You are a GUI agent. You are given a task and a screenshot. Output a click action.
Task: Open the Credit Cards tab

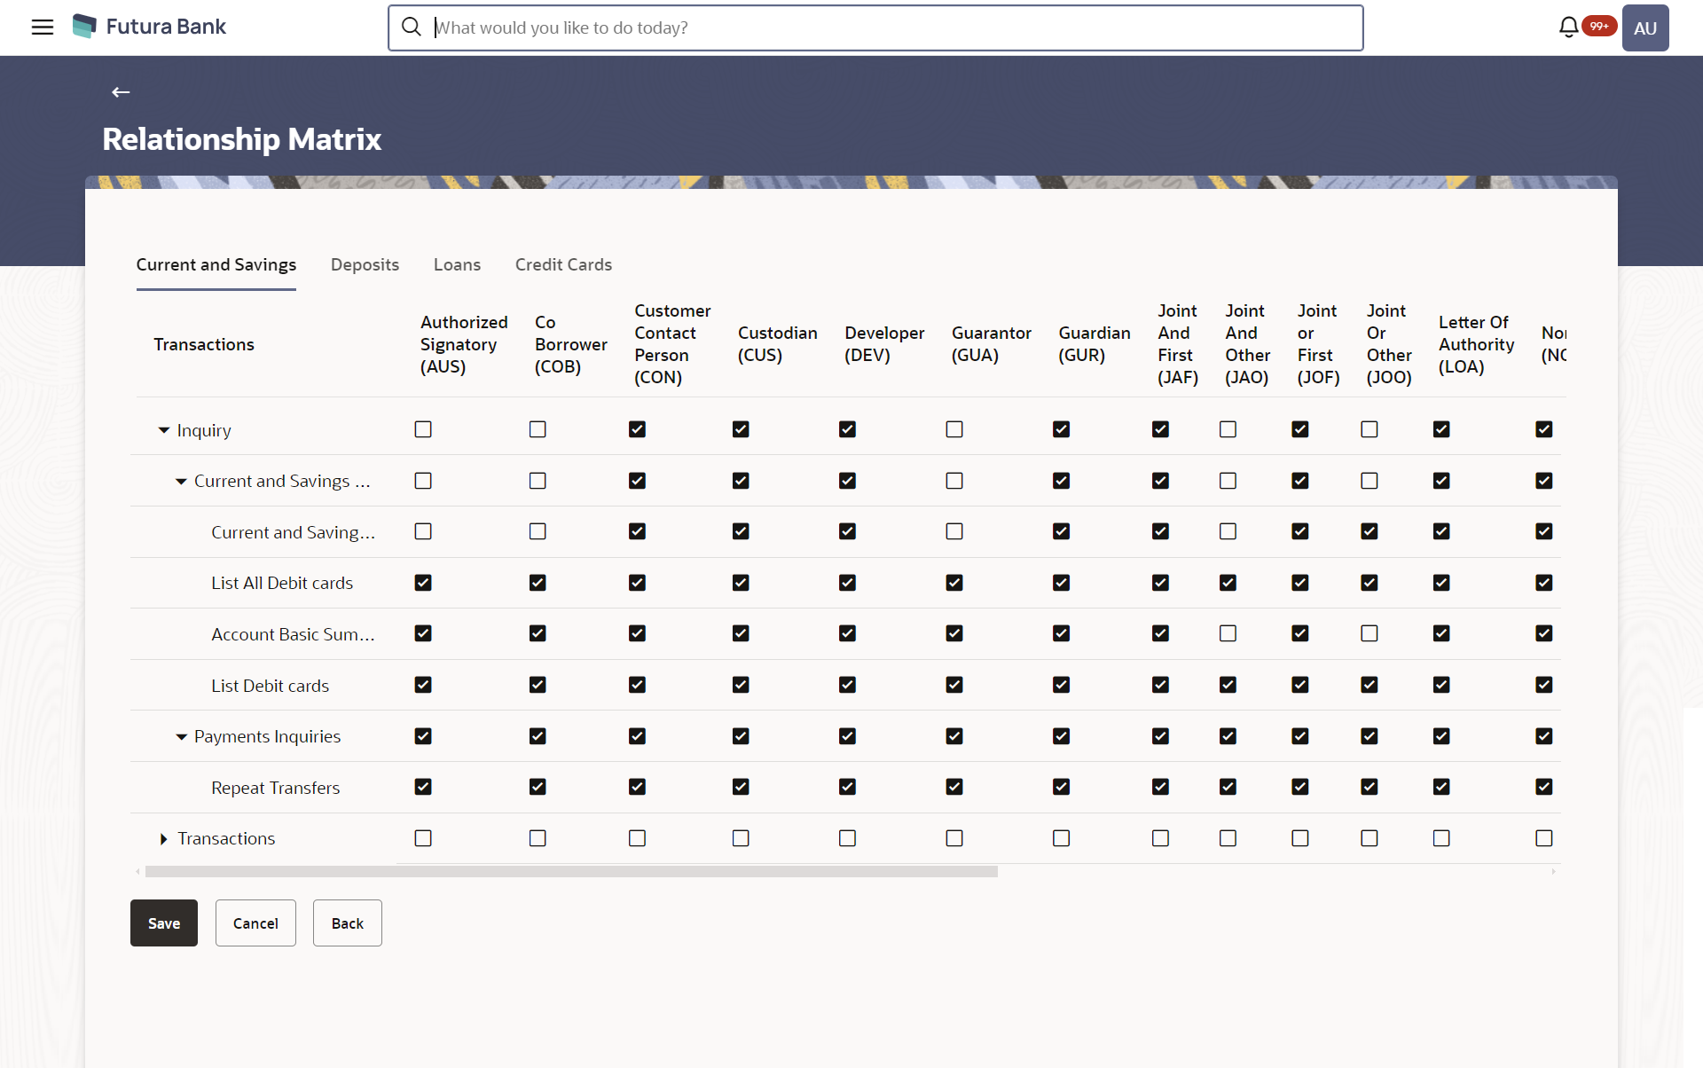tap(563, 264)
